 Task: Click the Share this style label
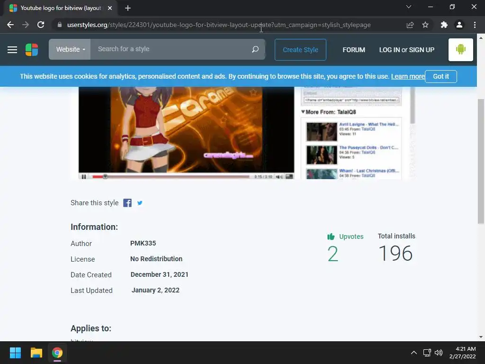(x=94, y=203)
